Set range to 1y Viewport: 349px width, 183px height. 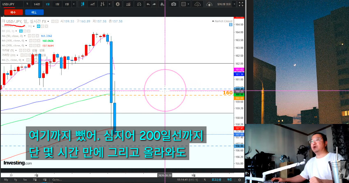coord(16,180)
